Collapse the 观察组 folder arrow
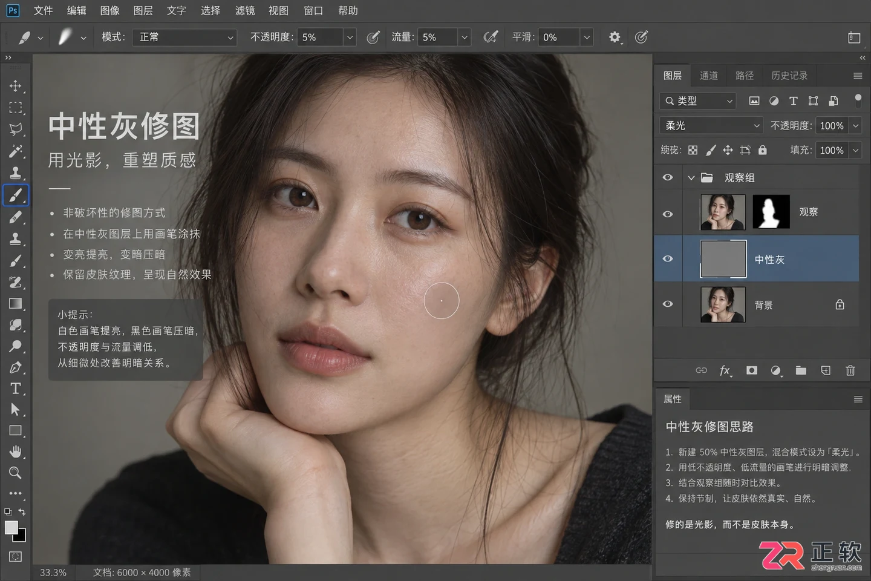This screenshot has height=581, width=871. point(691,178)
